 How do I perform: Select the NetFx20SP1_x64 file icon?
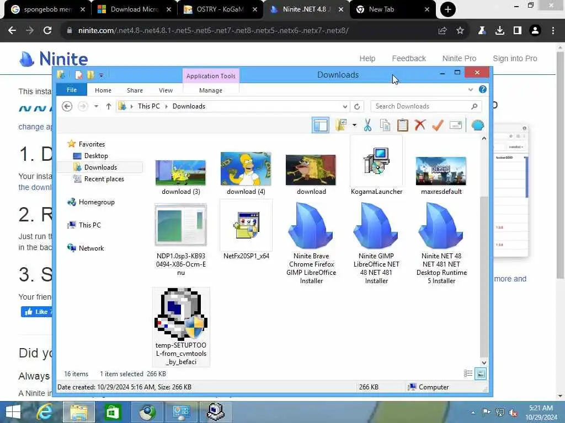pos(246,225)
